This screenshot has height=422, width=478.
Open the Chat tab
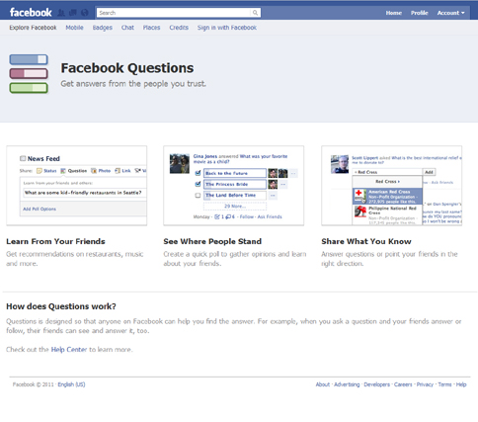pos(127,28)
